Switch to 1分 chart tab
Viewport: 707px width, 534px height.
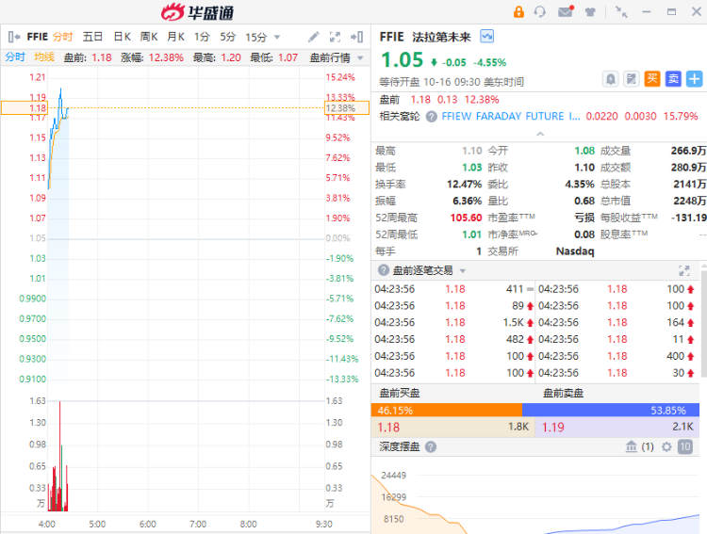(202, 37)
